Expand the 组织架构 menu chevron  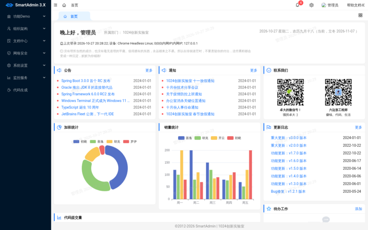click(x=44, y=29)
